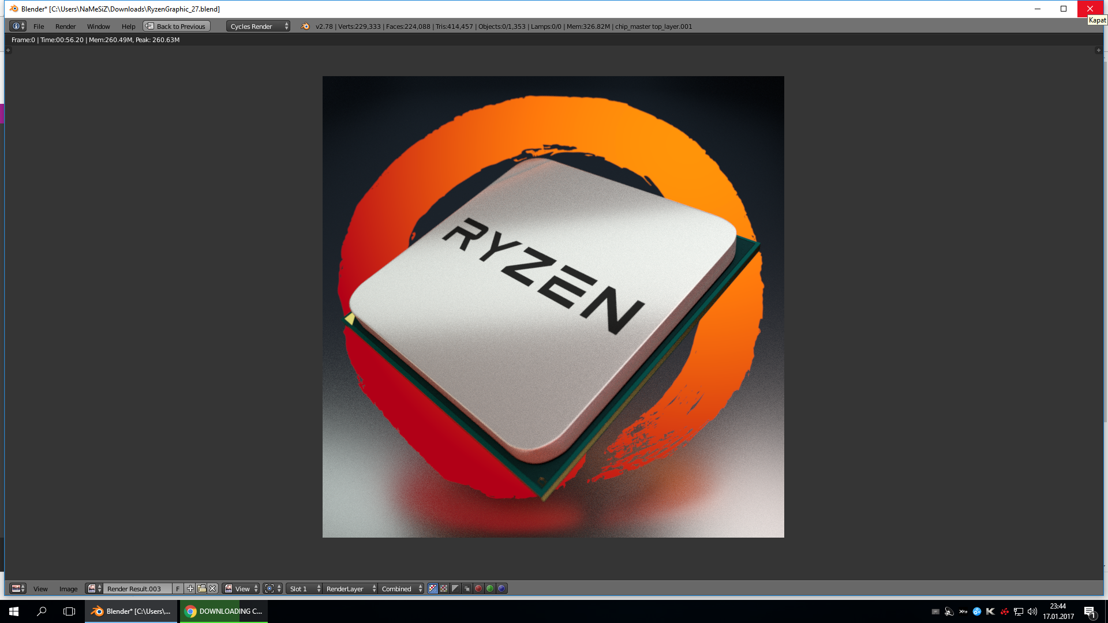
Task: Toggle the Color channel display icon
Action: point(444,588)
